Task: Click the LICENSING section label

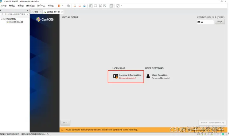Action: pyautogui.click(x=119, y=68)
